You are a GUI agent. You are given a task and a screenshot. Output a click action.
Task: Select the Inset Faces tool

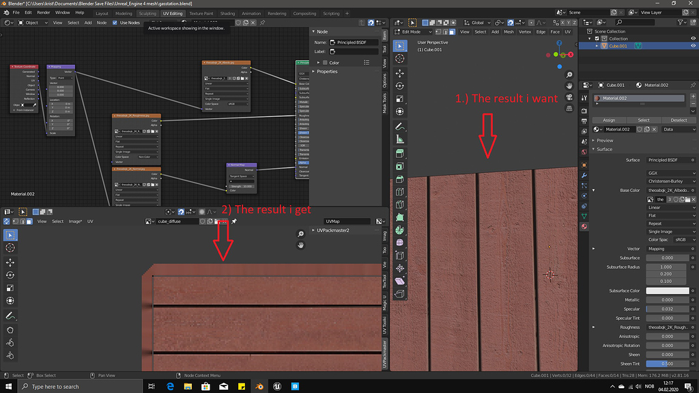tap(400, 166)
